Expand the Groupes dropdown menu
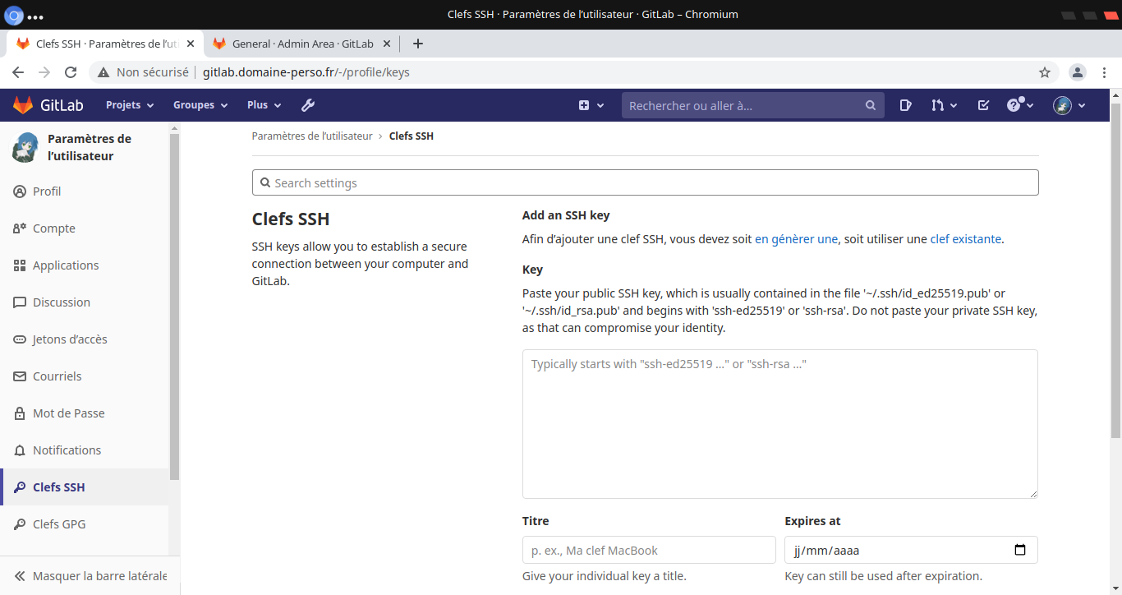 pos(200,105)
